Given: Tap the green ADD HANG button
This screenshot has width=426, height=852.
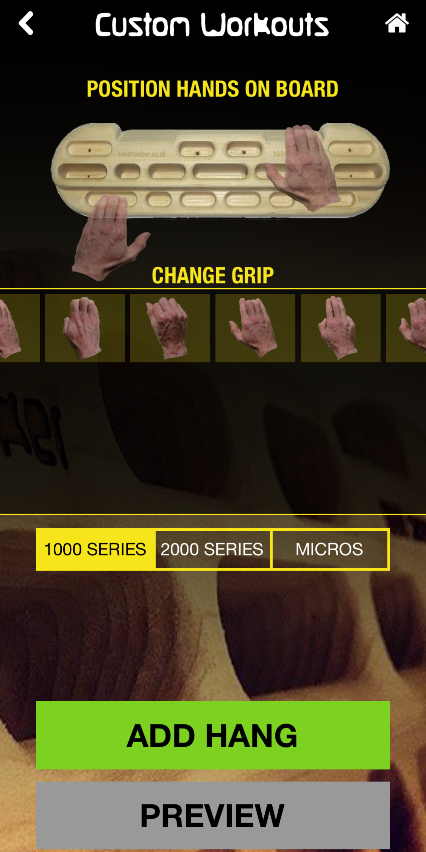Looking at the screenshot, I should coord(213,735).
